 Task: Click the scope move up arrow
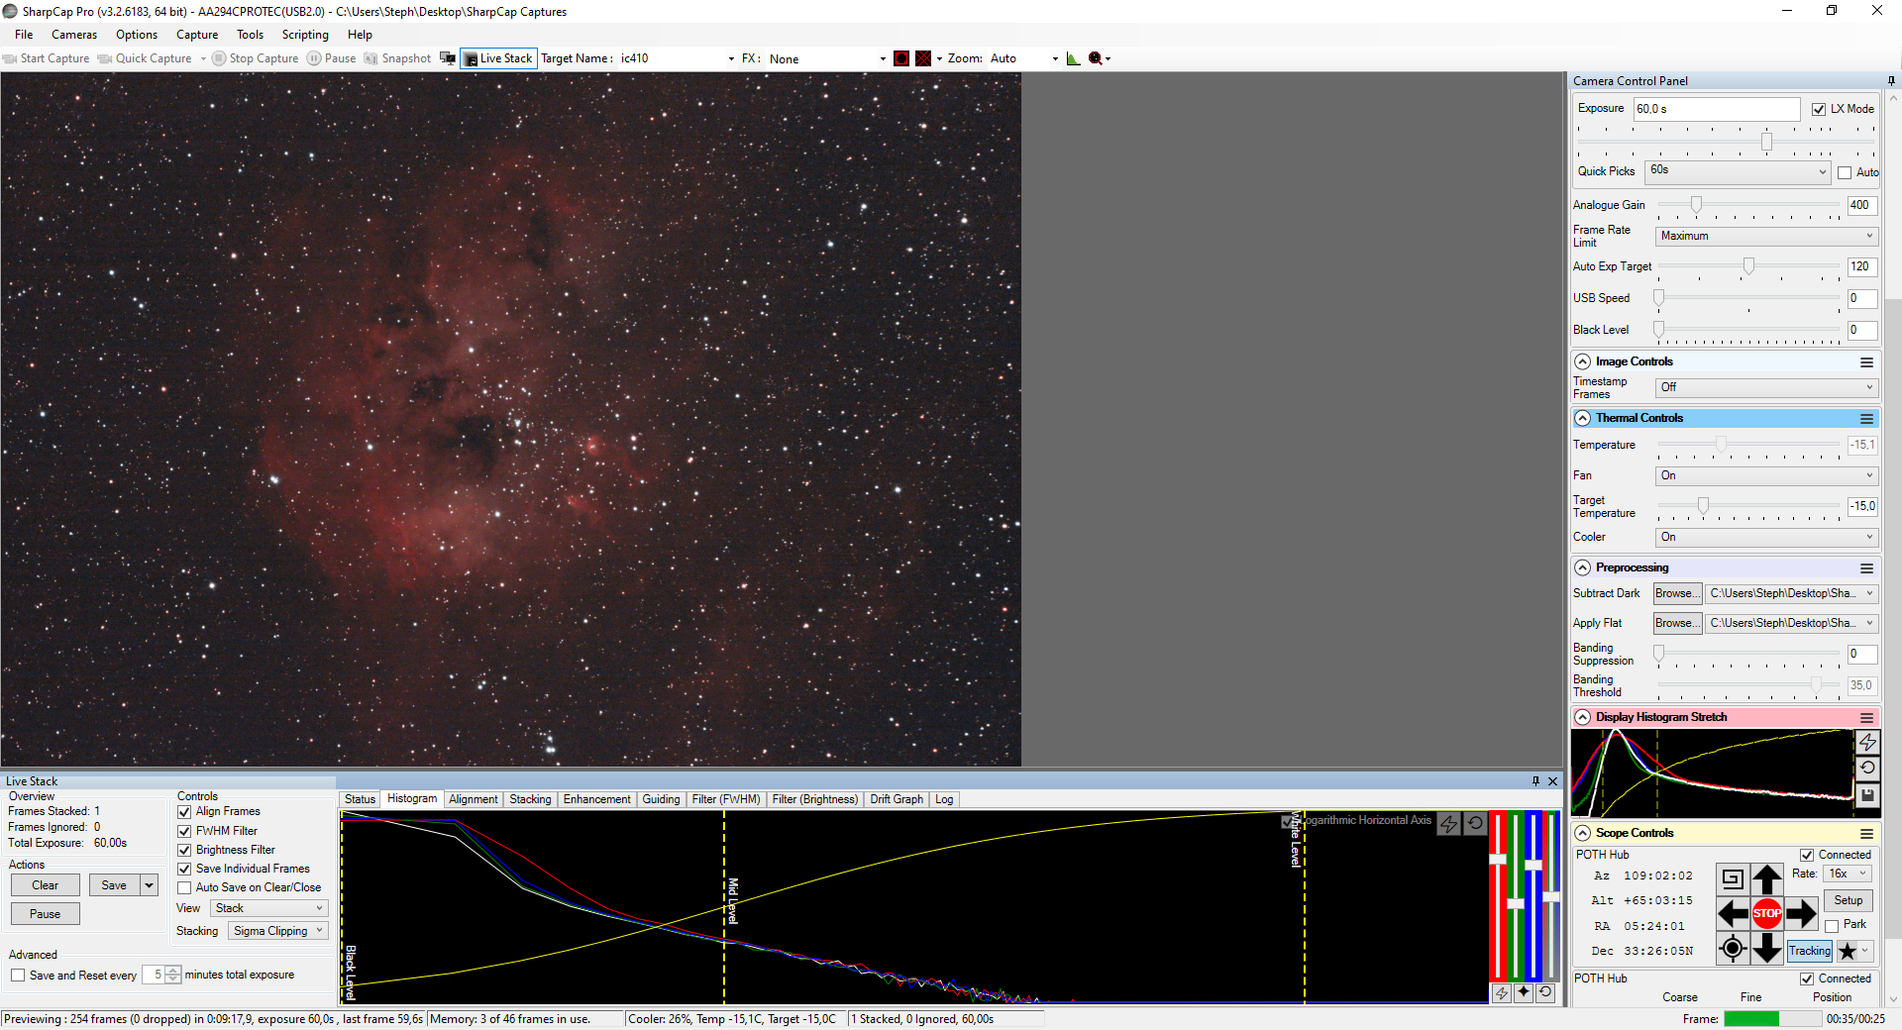1766,878
